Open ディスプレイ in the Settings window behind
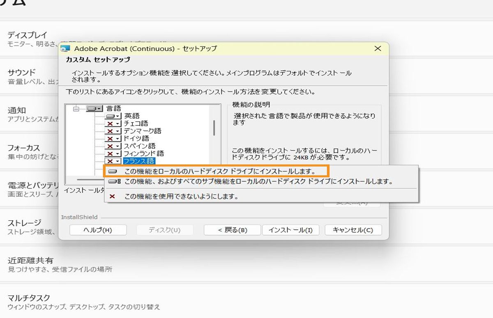This screenshot has width=493, height=318. point(28,35)
